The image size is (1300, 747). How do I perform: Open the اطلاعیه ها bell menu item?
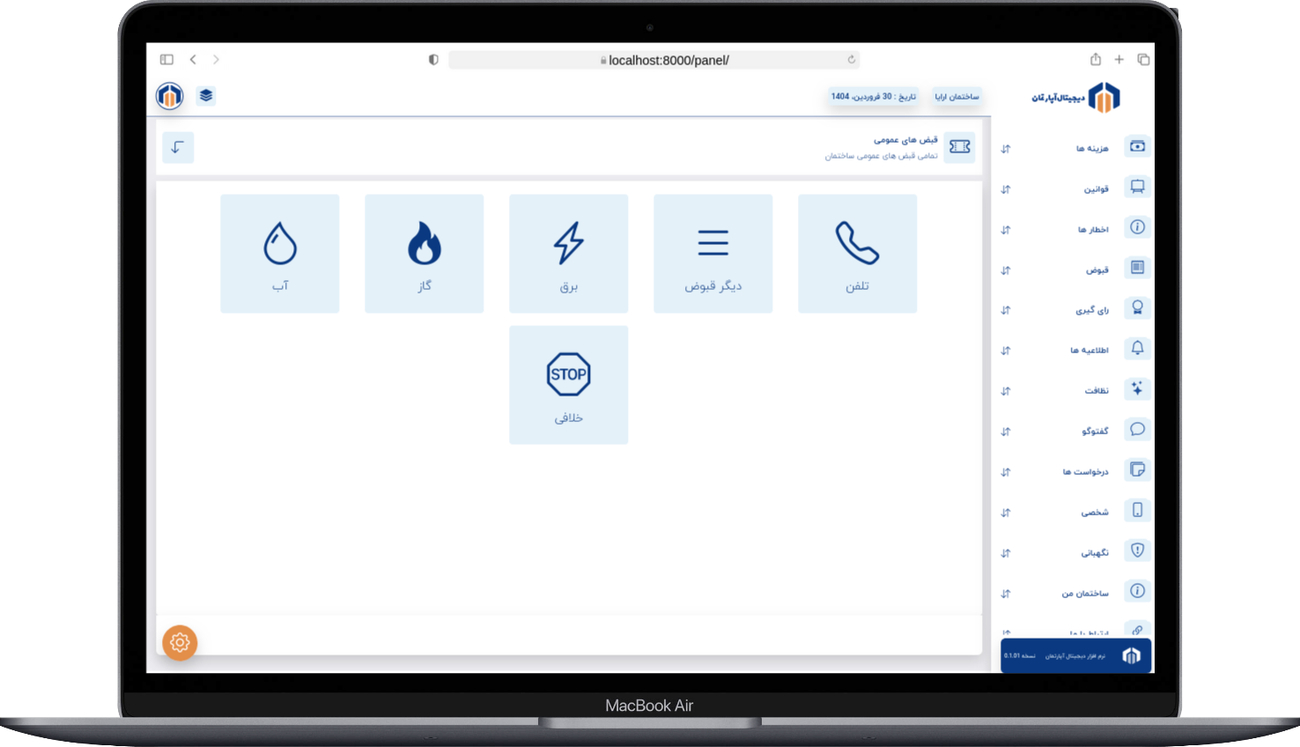(x=1089, y=351)
